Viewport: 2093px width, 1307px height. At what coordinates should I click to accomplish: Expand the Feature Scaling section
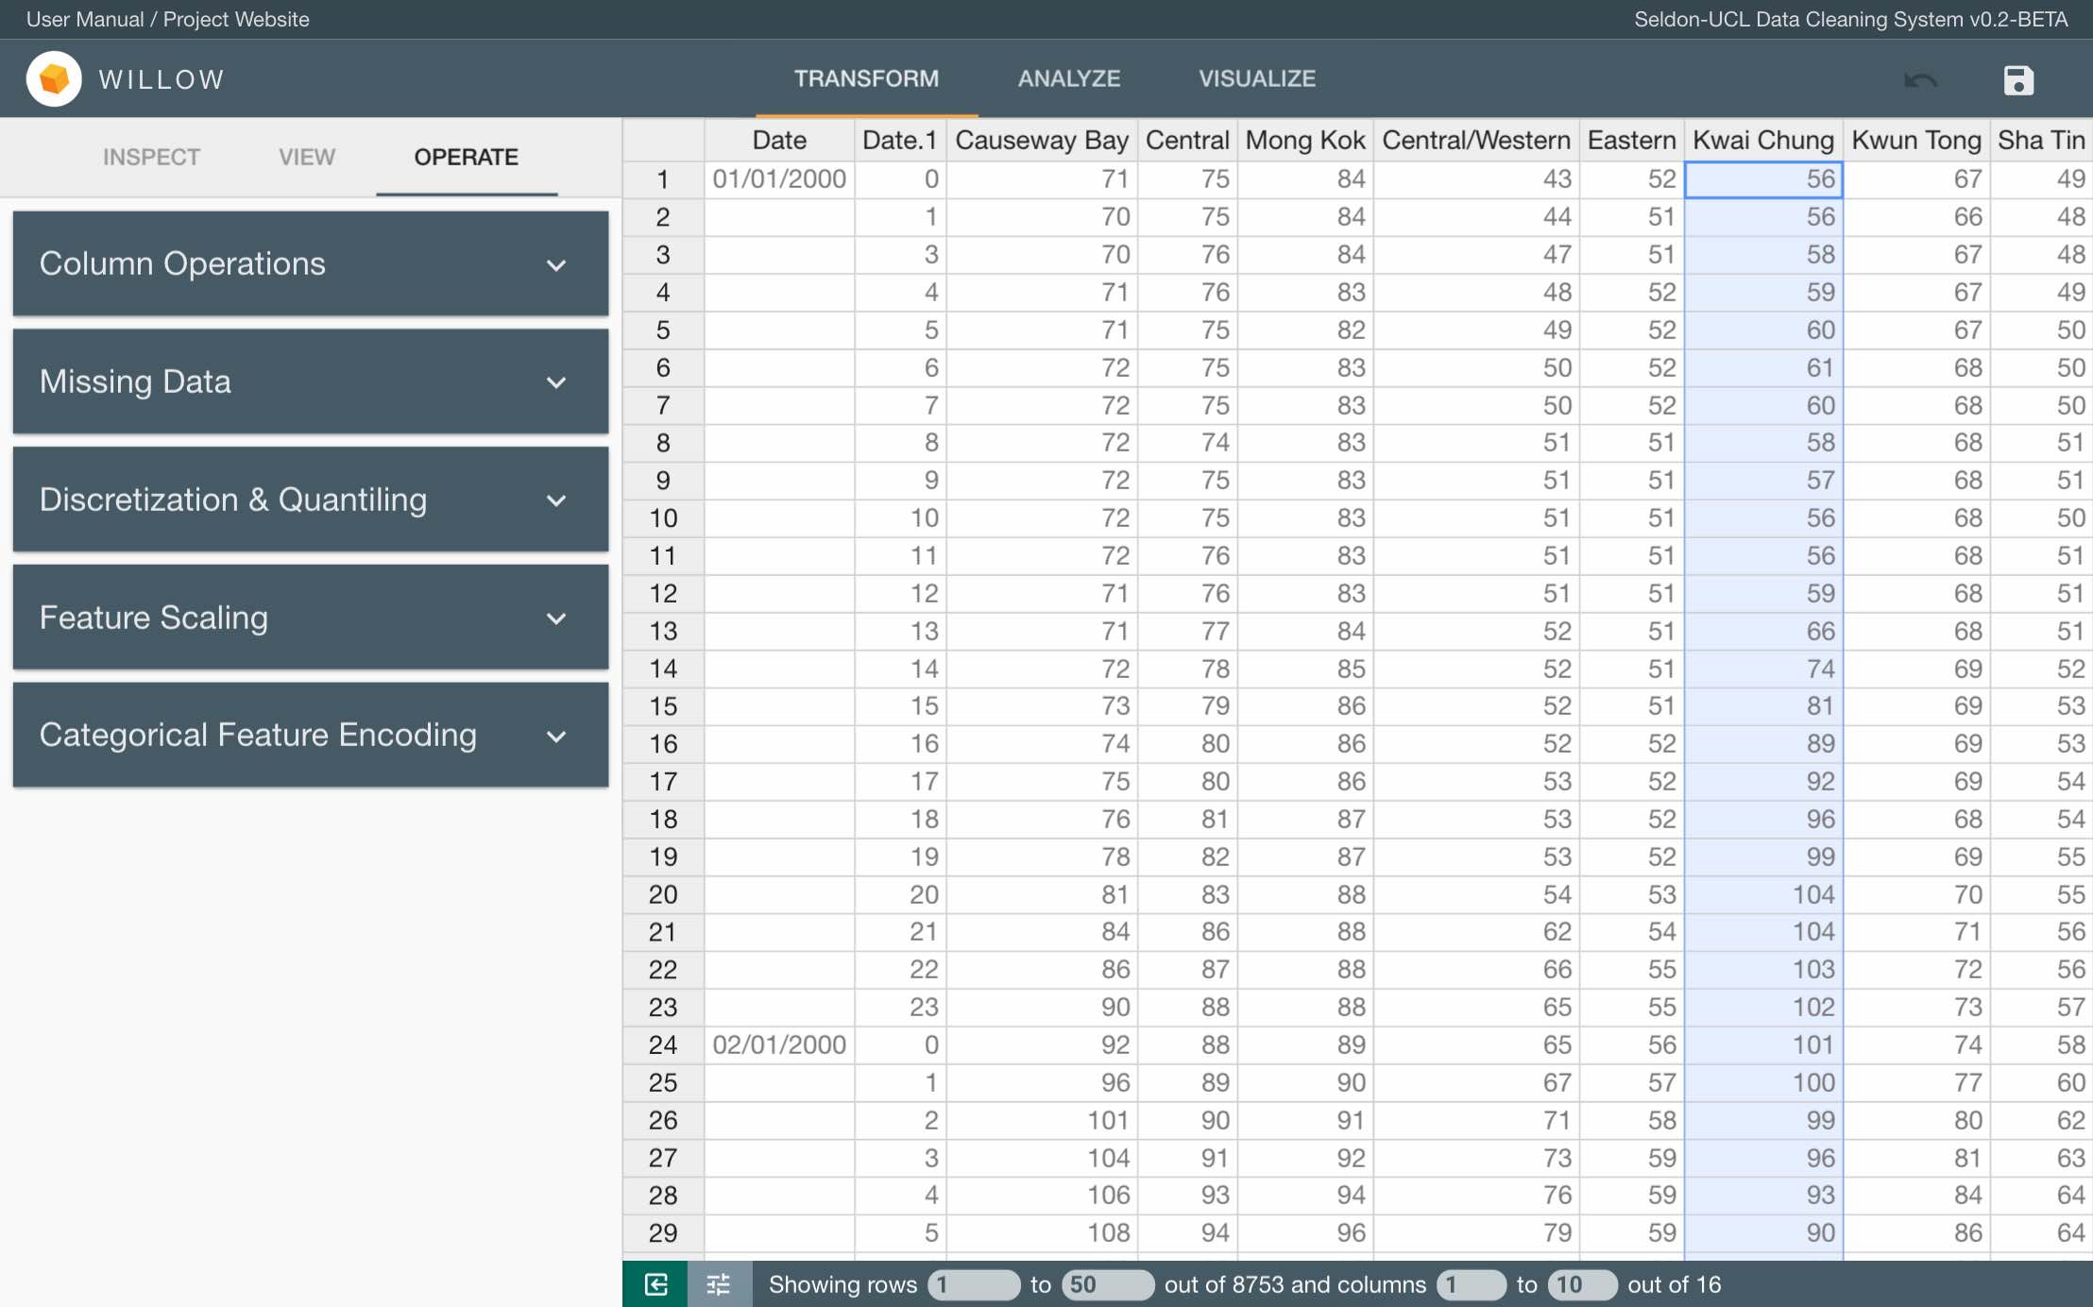click(x=311, y=618)
